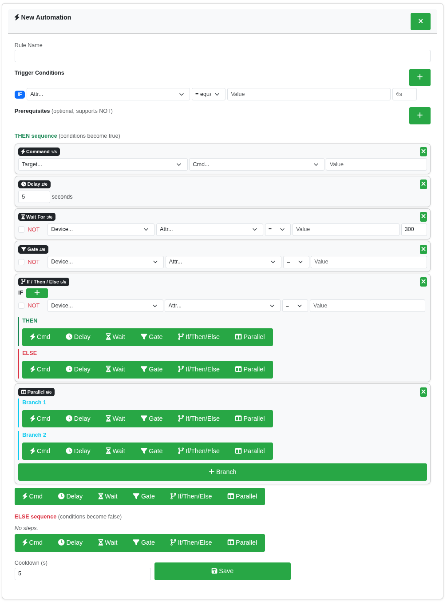Add Cmd to the If step's THEN branch
Viewport: 447px width, 602px height.
pos(40,337)
